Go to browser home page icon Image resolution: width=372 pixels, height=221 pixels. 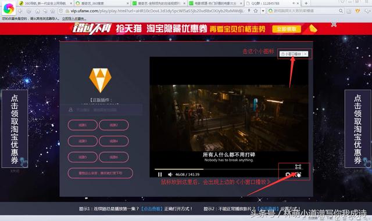click(x=37, y=11)
